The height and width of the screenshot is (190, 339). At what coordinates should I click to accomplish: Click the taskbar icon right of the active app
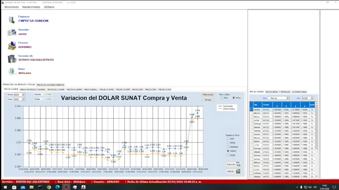click(75, 187)
